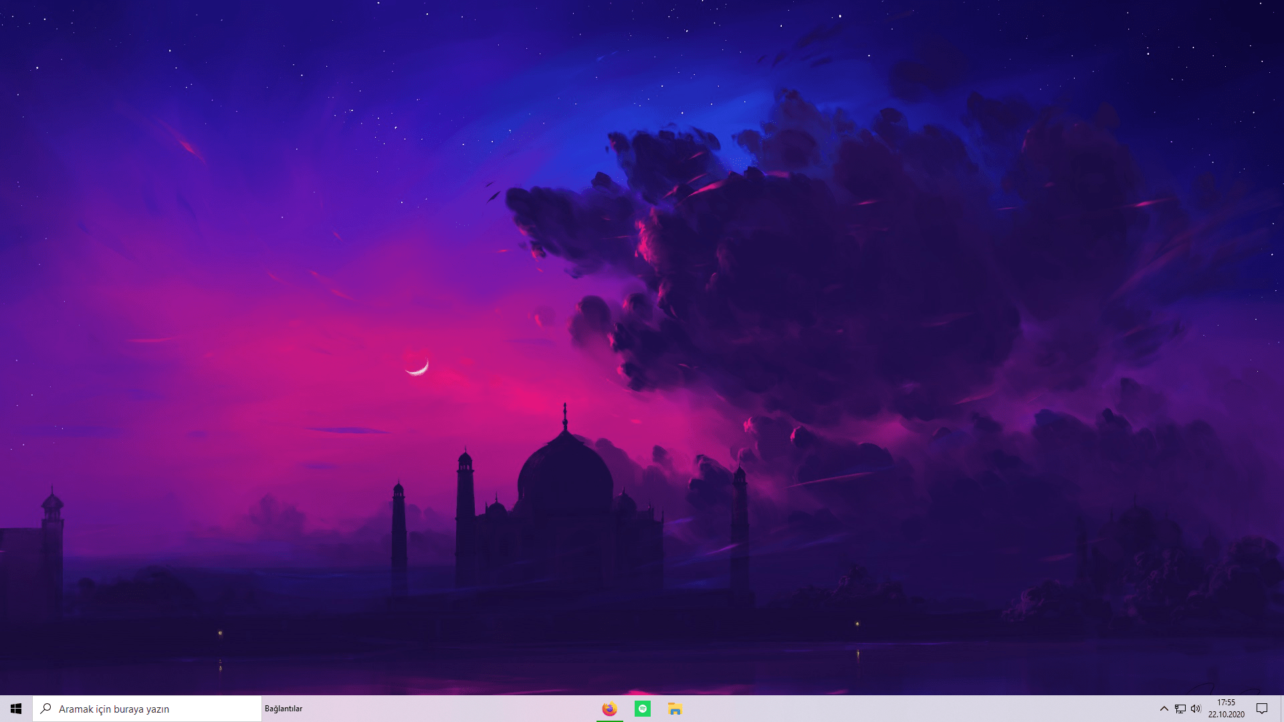Click the 22.10.2020 date on the taskbar
This screenshot has width=1284, height=722.
1226,715
